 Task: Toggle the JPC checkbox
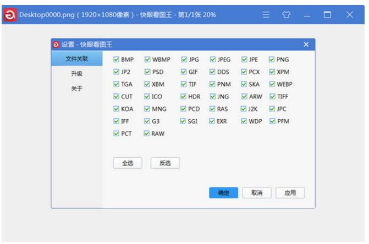[x=272, y=109]
